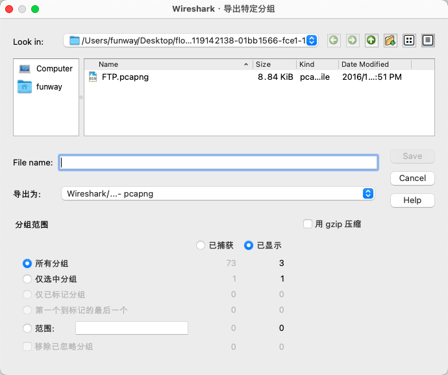448x375 pixels.
Task: Click the Help button
Action: coord(412,200)
